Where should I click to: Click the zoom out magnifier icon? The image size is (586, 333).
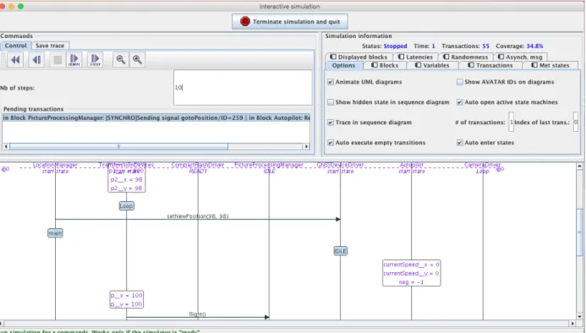click(120, 59)
